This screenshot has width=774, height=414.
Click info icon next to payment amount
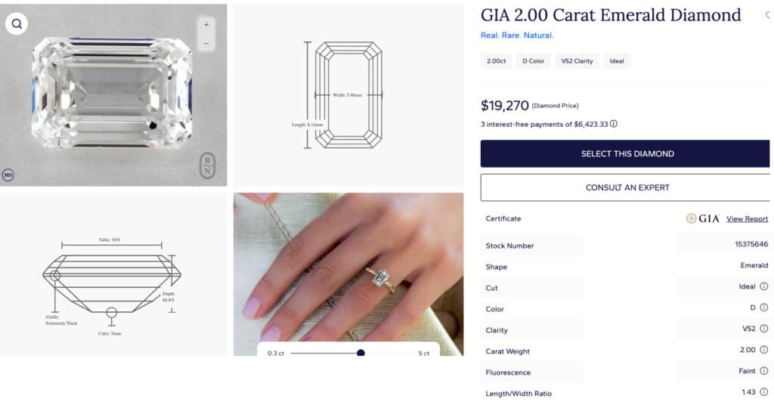click(614, 124)
